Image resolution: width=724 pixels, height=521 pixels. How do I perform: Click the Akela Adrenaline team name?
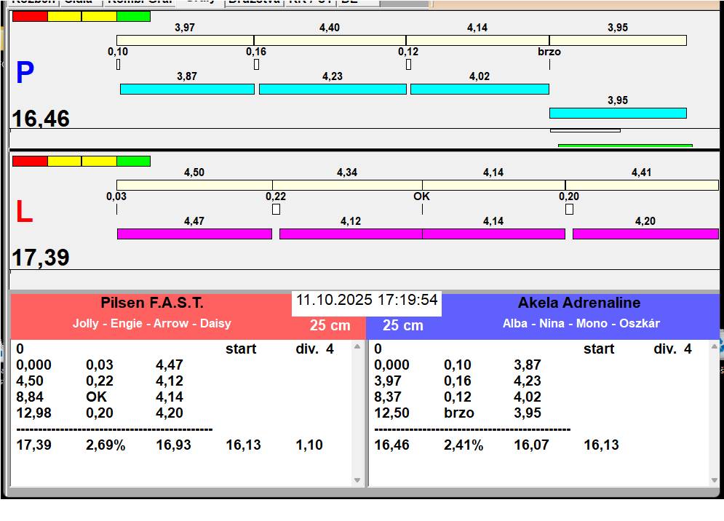coord(579,303)
